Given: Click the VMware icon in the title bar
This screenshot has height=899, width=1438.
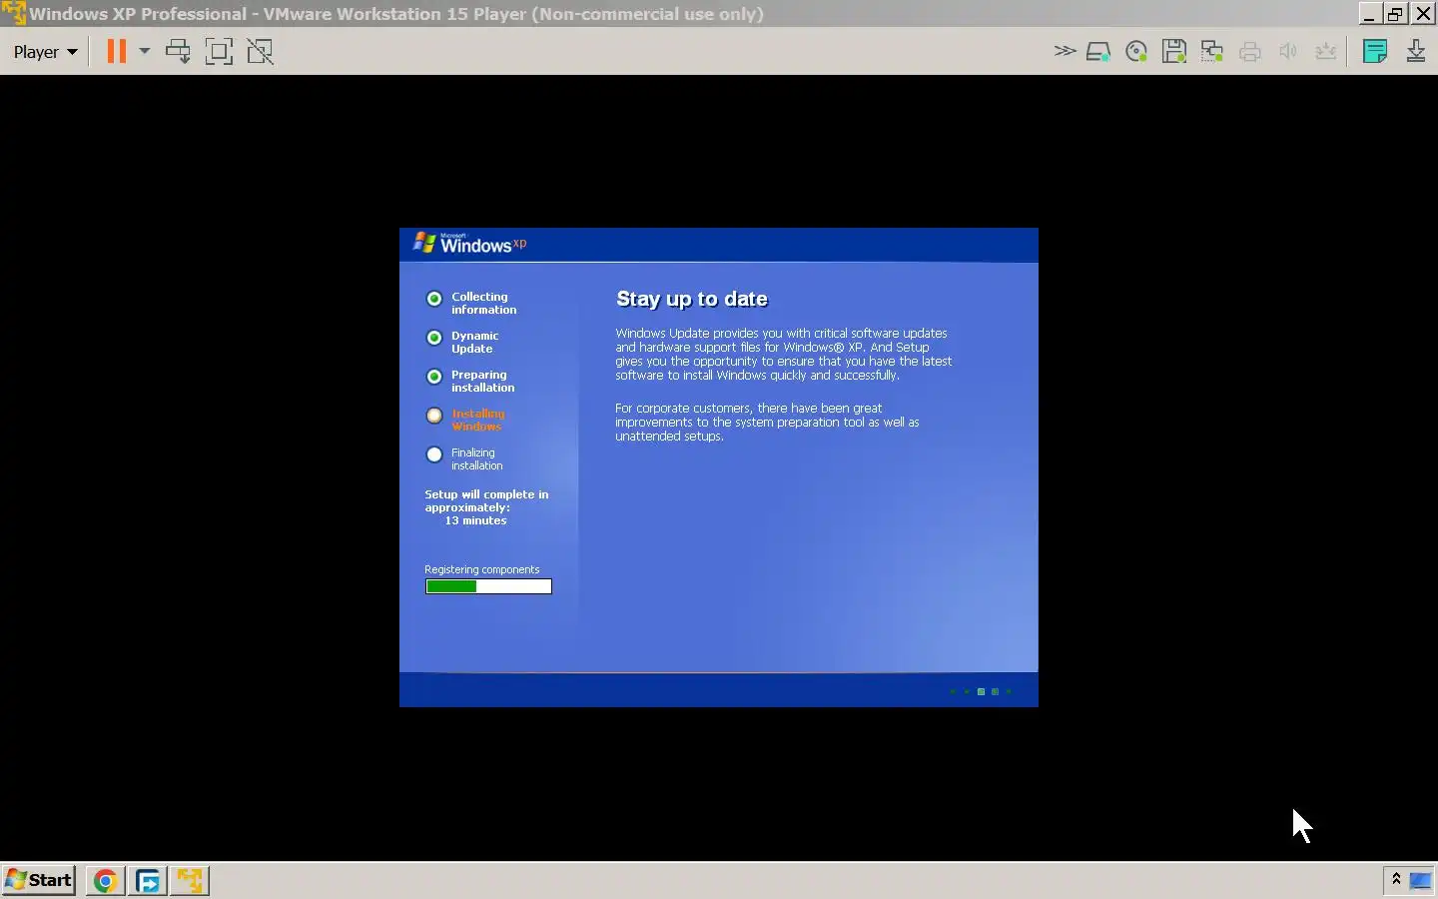Looking at the screenshot, I should click(x=13, y=13).
